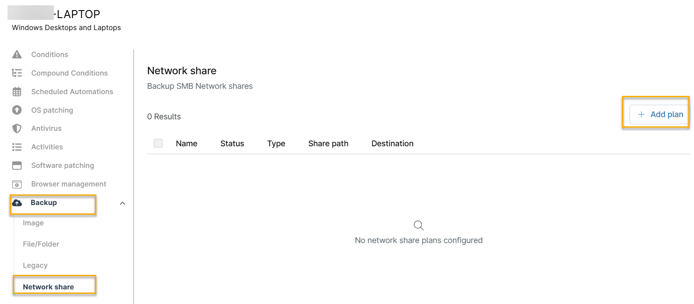Click the OS patching arrow icon
Screen dimensions: 694x304
tap(17, 110)
